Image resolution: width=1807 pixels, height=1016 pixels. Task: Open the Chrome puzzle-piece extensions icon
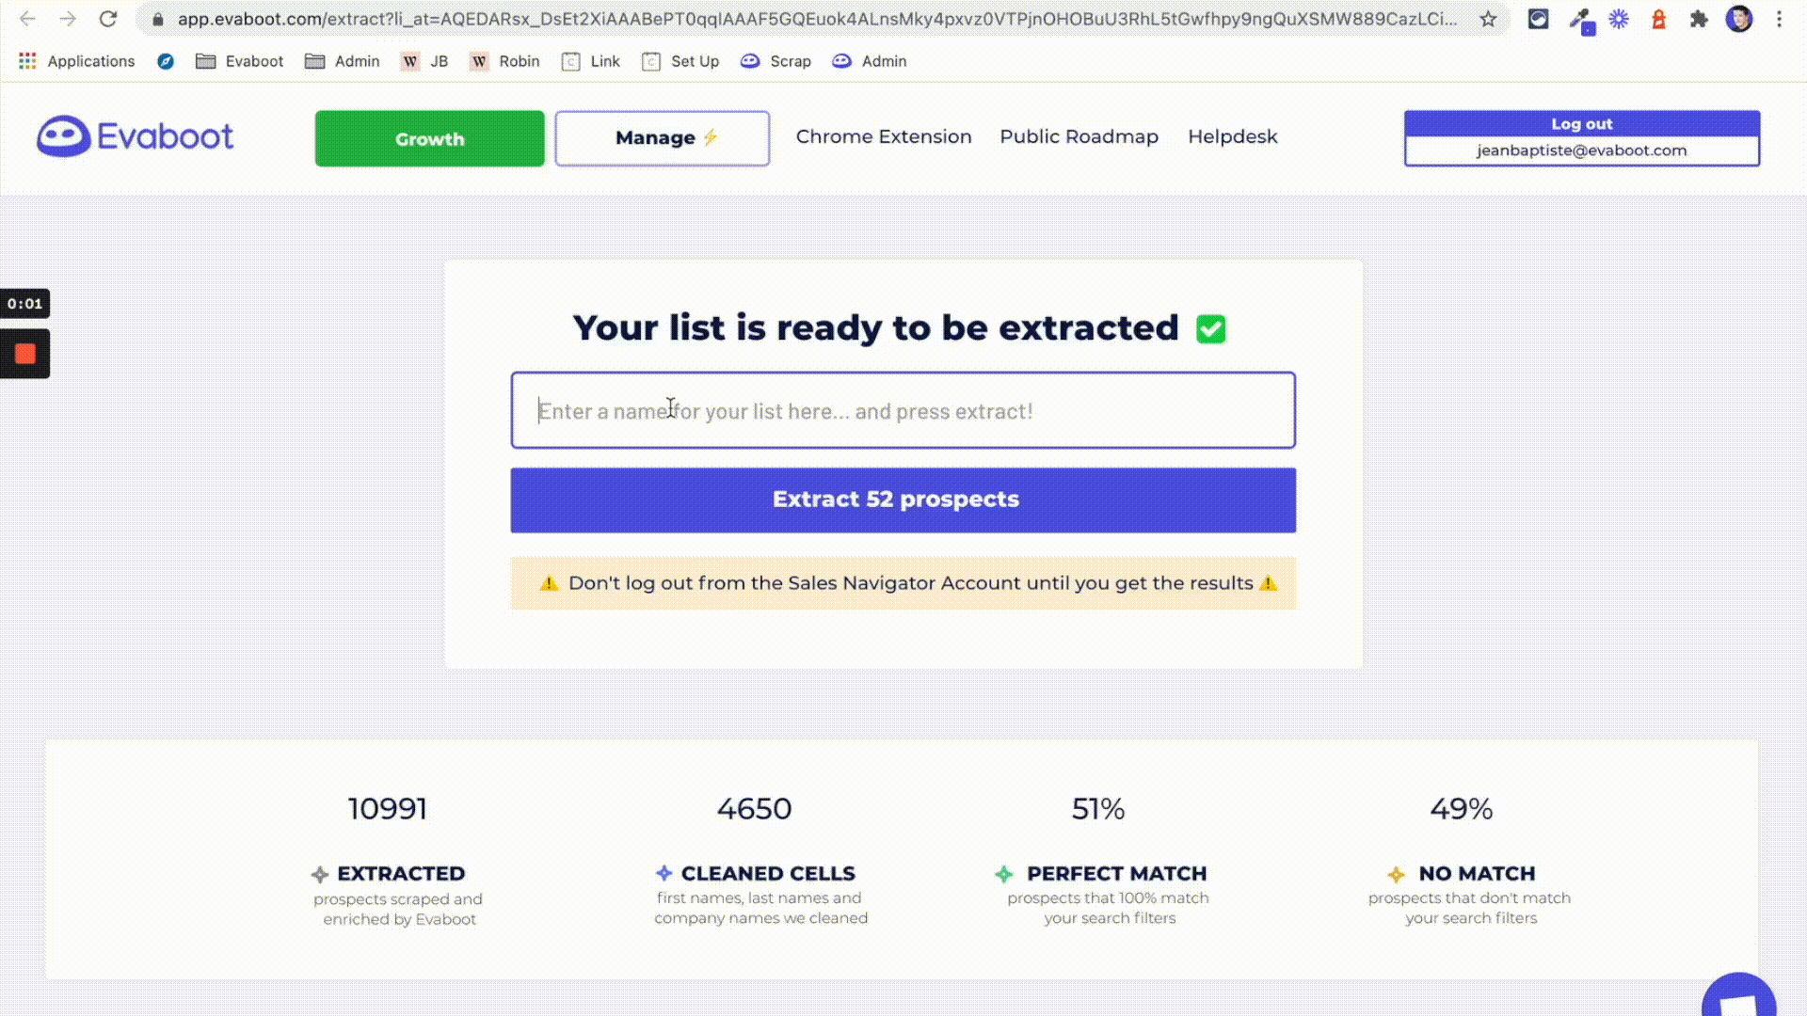pos(1699,19)
